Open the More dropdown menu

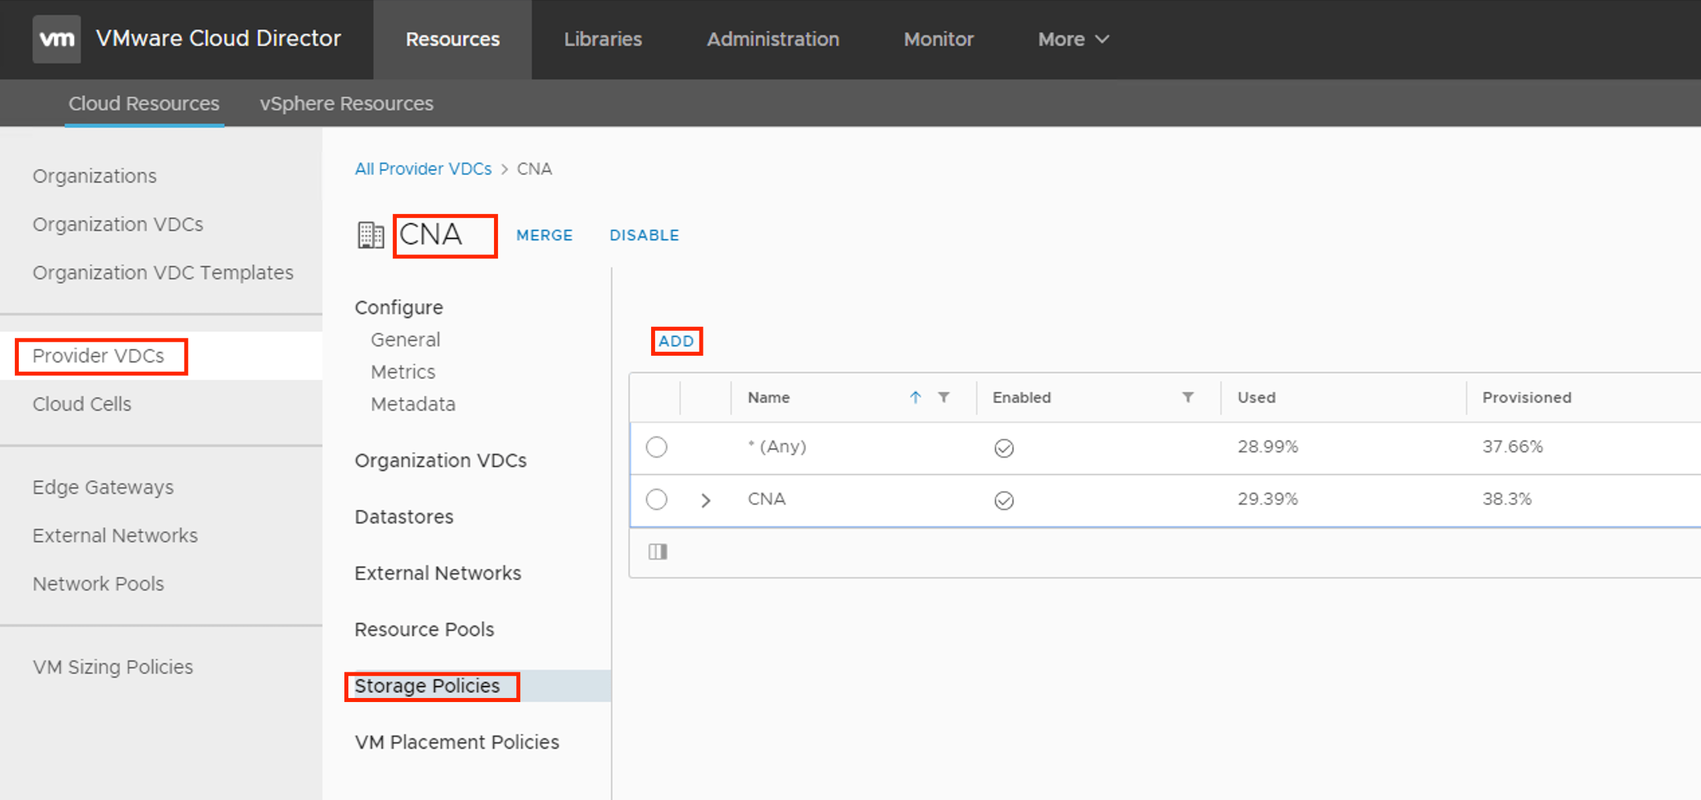pos(1073,39)
